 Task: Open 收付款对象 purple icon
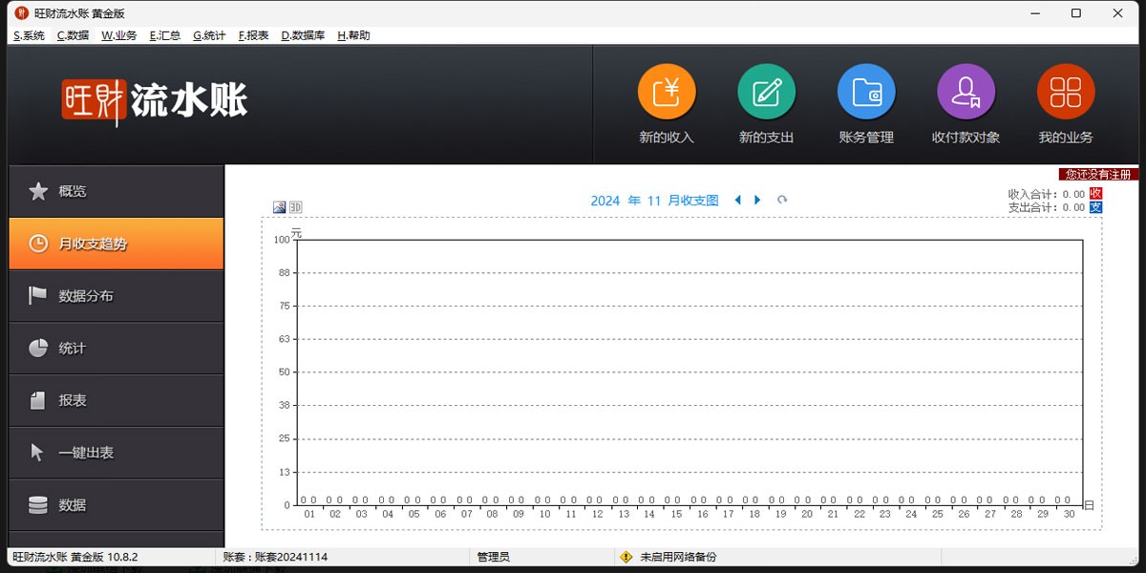point(966,93)
